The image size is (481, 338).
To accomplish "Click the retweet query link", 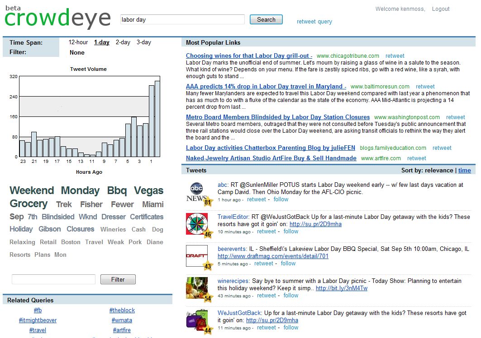I will pos(314,22).
